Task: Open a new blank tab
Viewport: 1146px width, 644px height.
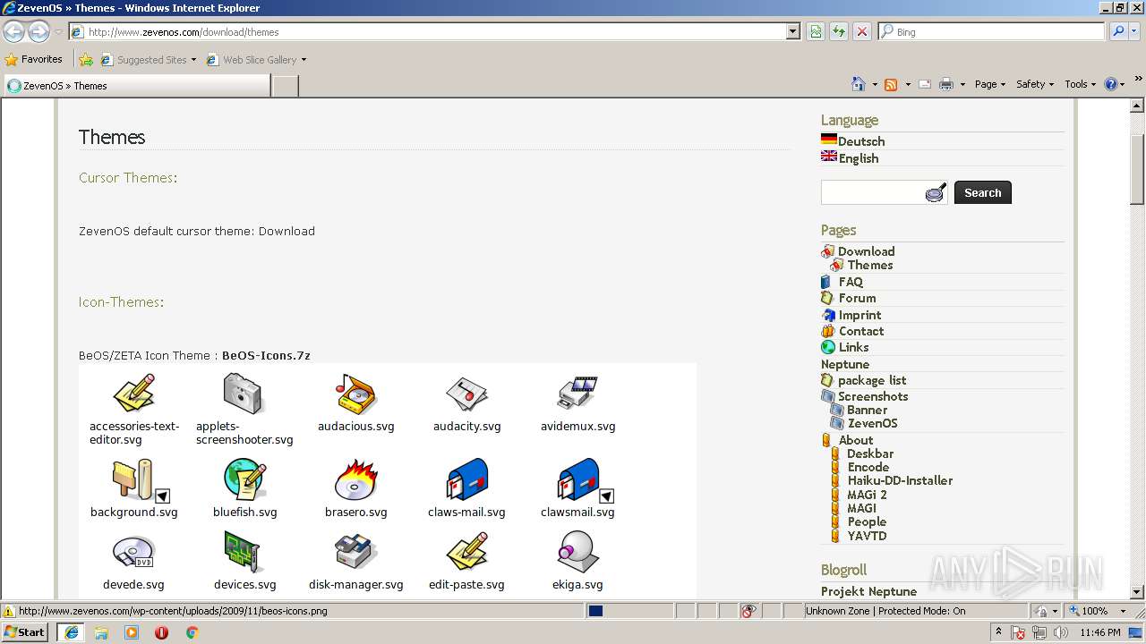Action: tap(285, 86)
